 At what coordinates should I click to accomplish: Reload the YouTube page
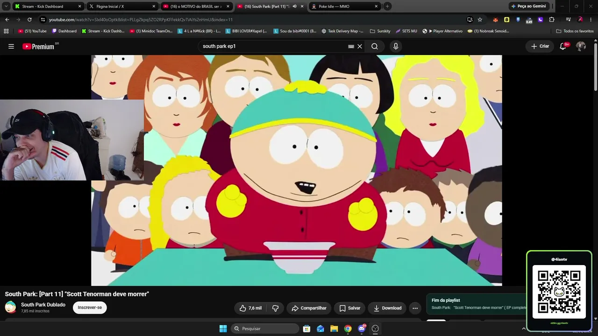[29, 20]
